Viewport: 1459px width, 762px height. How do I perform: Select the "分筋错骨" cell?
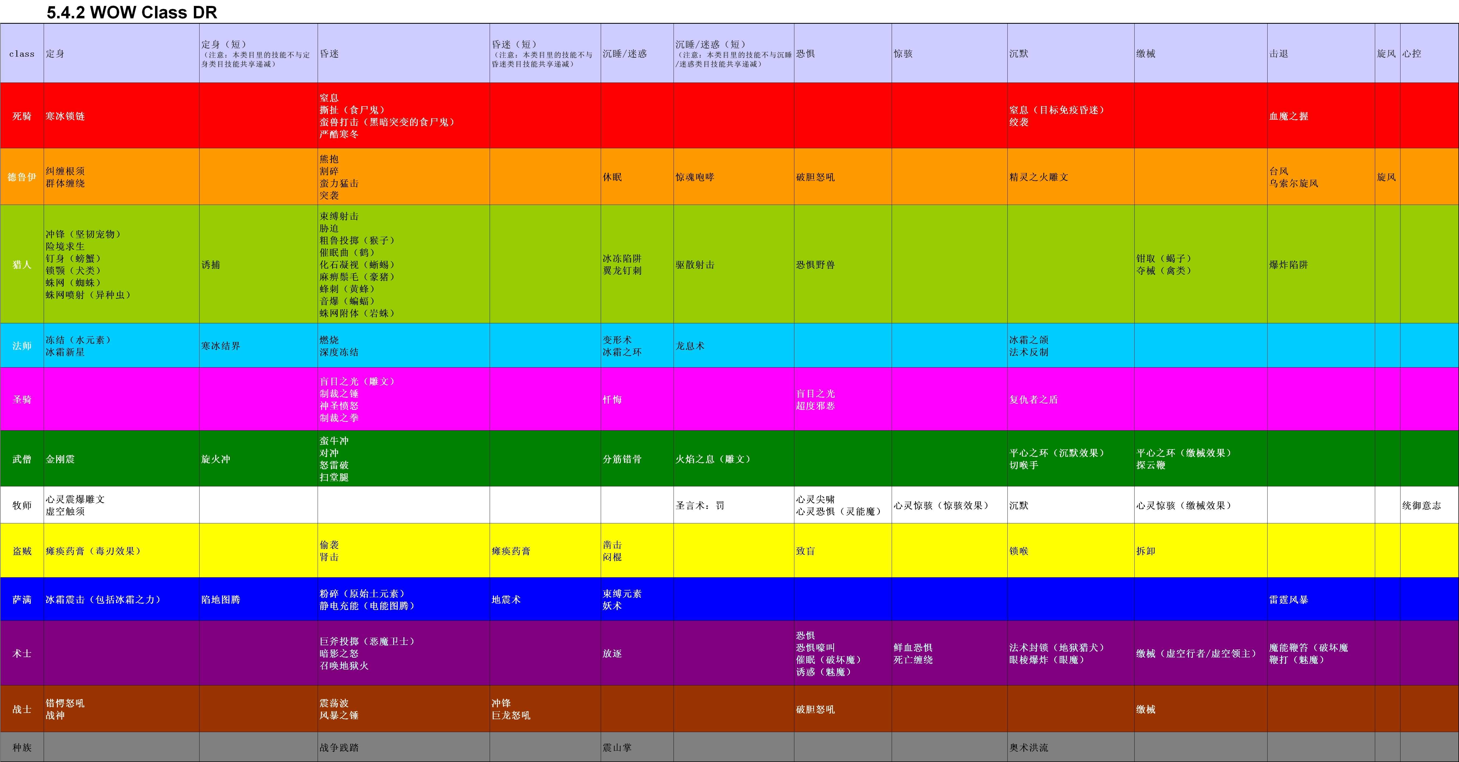(637, 459)
